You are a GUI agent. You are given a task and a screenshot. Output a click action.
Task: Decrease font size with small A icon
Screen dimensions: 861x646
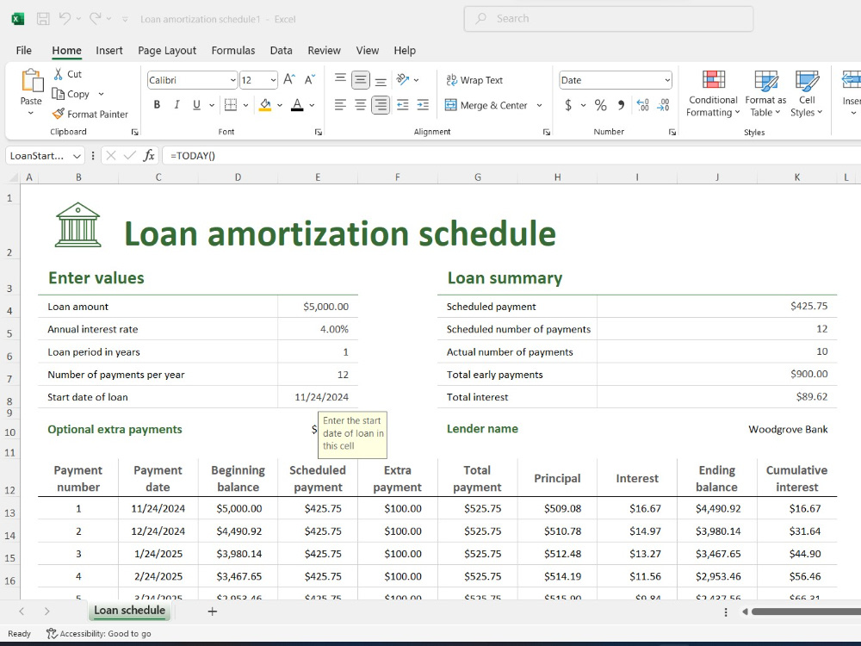(x=310, y=80)
